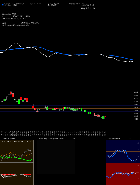
Task: Click the blue Stochastics chart panel
Action: pos(123,151)
